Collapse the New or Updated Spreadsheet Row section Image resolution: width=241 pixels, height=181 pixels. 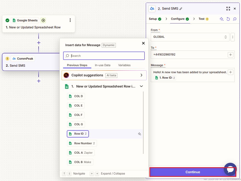(141, 86)
